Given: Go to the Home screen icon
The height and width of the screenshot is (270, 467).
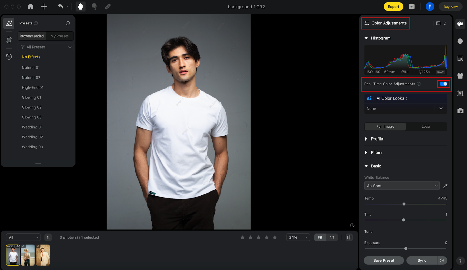Looking at the screenshot, I should tap(31, 7).
